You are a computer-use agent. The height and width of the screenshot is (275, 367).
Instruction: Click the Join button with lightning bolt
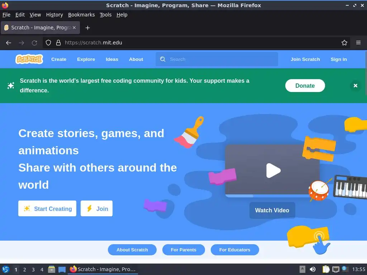coord(96,208)
